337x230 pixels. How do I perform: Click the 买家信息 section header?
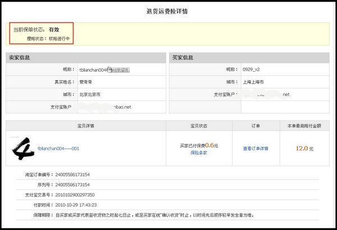[x=183, y=57]
